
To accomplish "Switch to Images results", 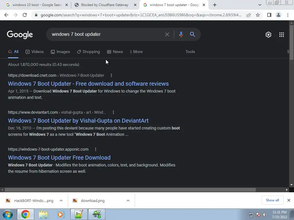I will pyautogui.click(x=60, y=52).
